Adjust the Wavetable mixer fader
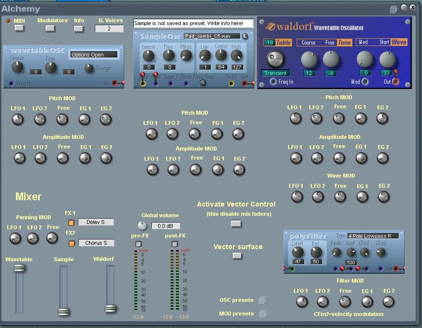 pyautogui.click(x=19, y=268)
